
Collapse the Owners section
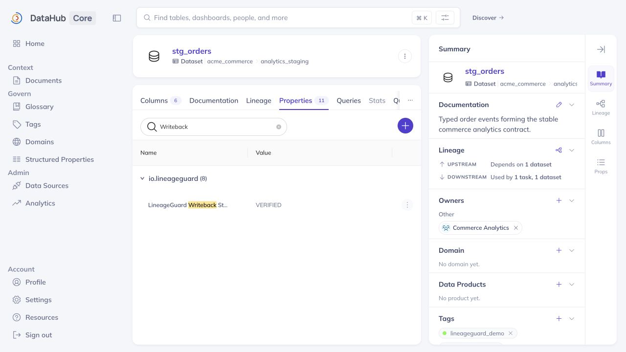tap(572, 200)
